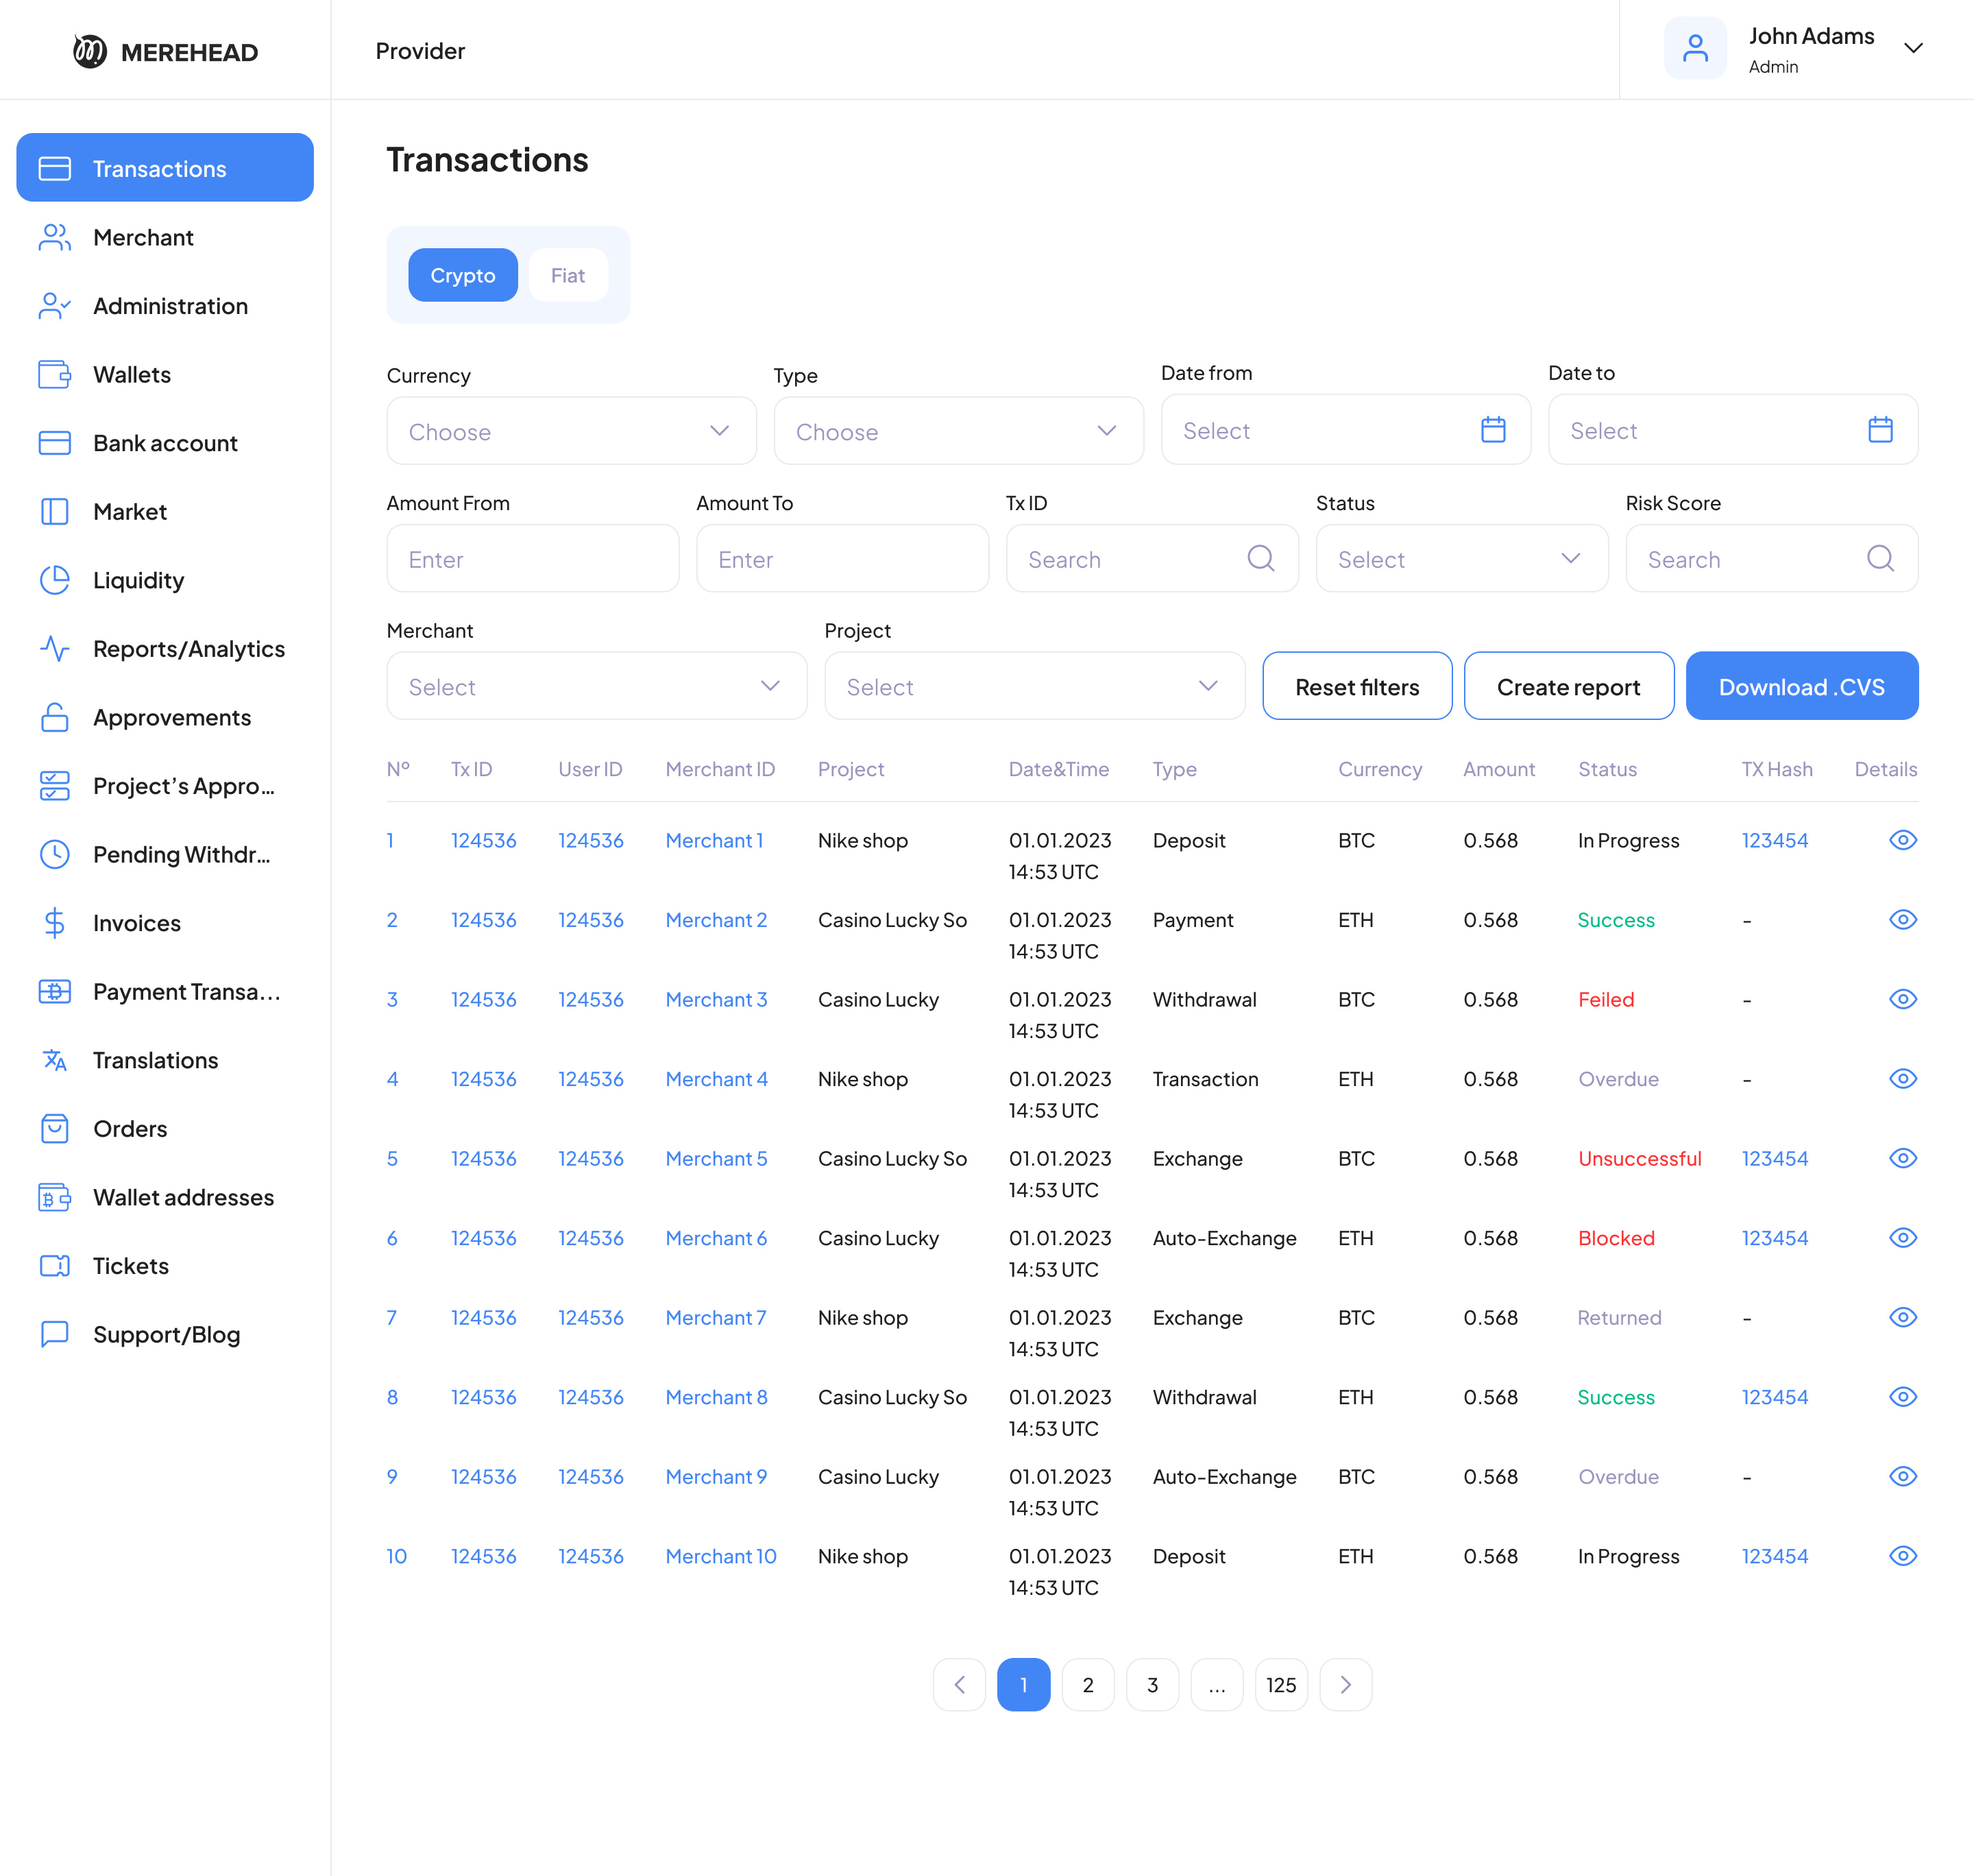The height and width of the screenshot is (1876, 1974).
Task: Open details eye for Merchant 5 row
Action: pos(1902,1158)
